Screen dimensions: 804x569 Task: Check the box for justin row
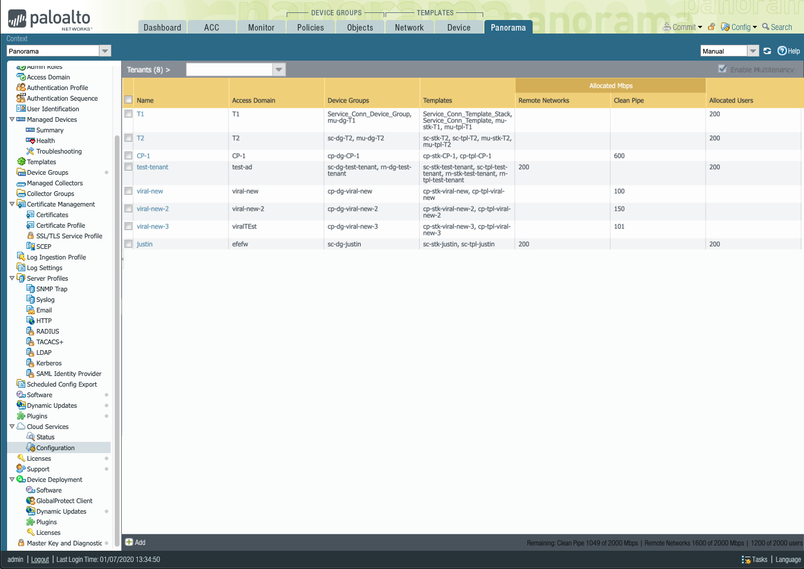pos(128,244)
